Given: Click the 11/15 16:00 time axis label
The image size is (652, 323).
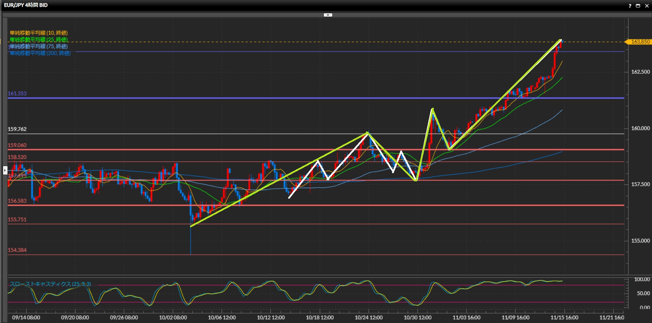Looking at the screenshot, I should 564,318.
